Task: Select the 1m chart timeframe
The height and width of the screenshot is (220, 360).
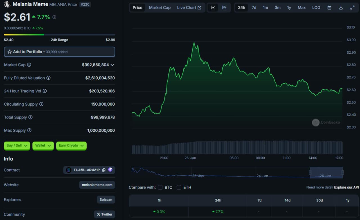Action: [x=265, y=8]
